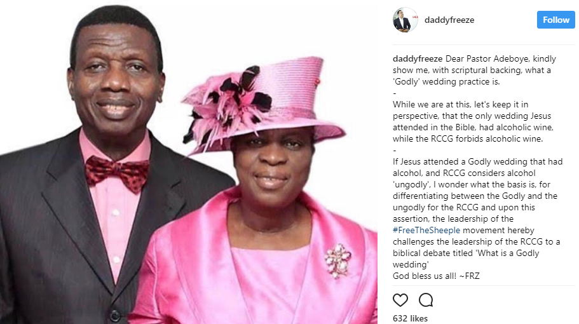The height and width of the screenshot is (324, 579).
Task: Click the white button on the man's pink shirt
Action: (x=116, y=213)
